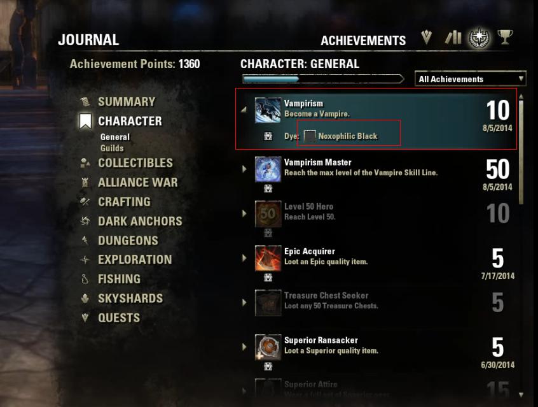Screen dimensions: 538x407
Task: Select the Achievements wreath icon
Action: click(x=479, y=37)
